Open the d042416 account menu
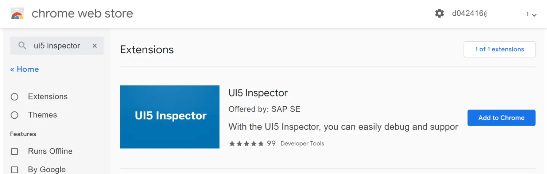This screenshot has height=174, width=547. [469, 14]
